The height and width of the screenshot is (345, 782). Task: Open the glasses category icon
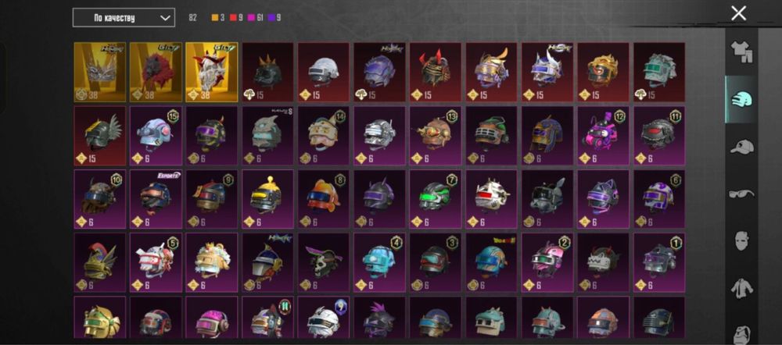(x=741, y=194)
